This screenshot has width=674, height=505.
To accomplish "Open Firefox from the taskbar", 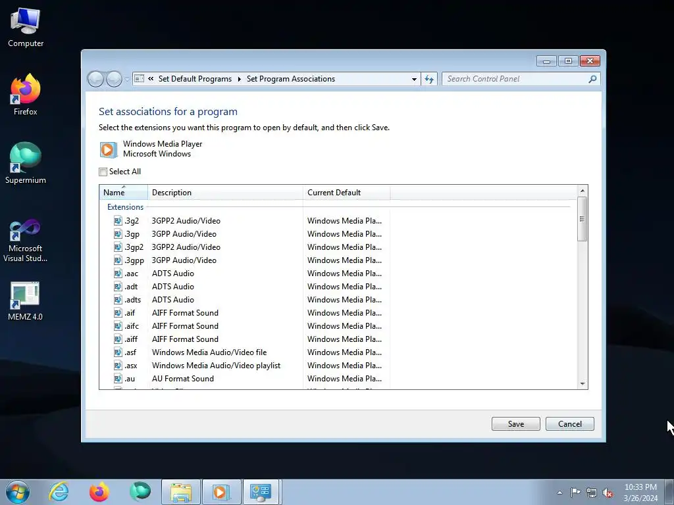I will pos(99,492).
